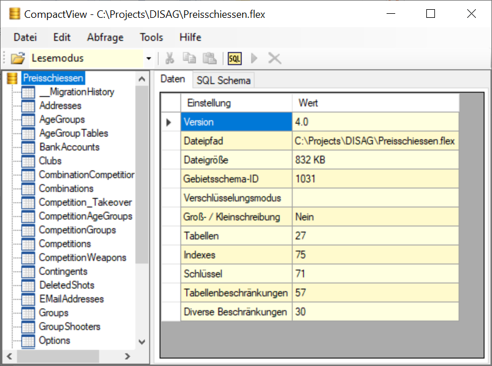Screen dimensions: 492x366
Task: Click the Paste clipboard toolbar icon
Action: (x=209, y=58)
